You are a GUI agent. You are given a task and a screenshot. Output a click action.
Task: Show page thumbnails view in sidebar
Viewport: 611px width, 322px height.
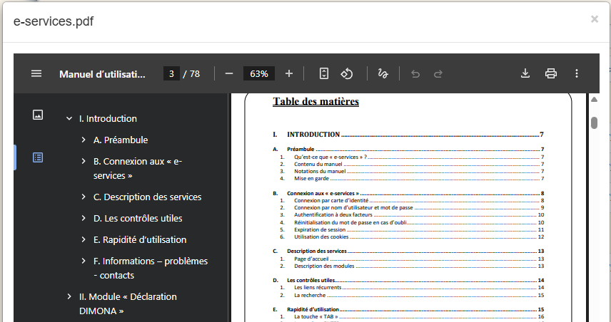click(38, 115)
